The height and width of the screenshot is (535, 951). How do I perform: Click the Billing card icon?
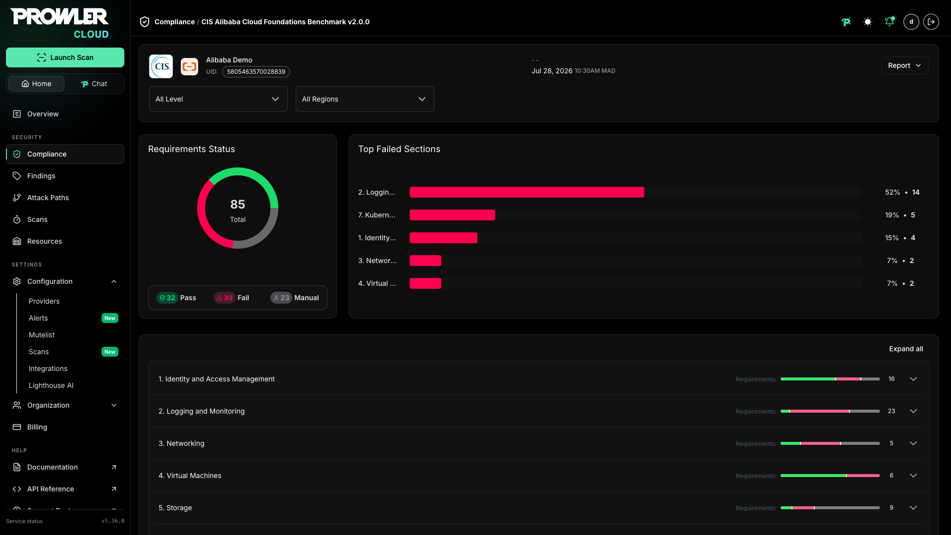(x=17, y=427)
